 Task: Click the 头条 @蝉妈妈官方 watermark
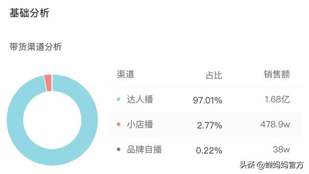click(271, 165)
